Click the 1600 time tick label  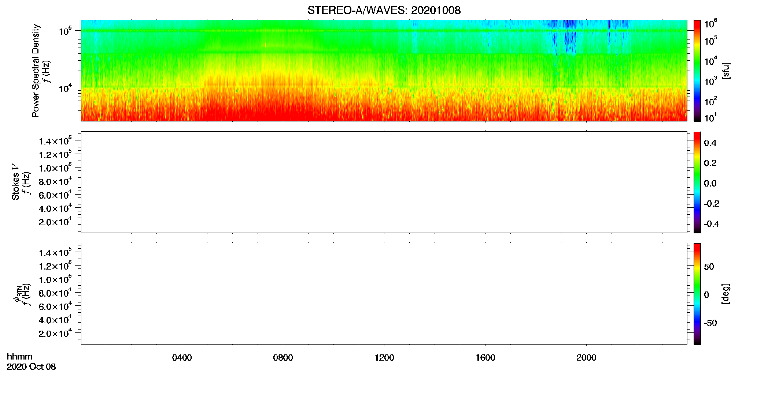(x=485, y=358)
